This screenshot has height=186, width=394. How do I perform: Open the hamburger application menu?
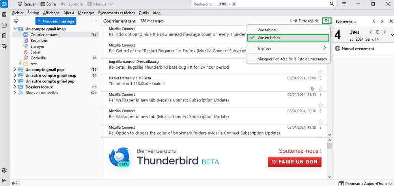pyautogui.click(x=344, y=4)
